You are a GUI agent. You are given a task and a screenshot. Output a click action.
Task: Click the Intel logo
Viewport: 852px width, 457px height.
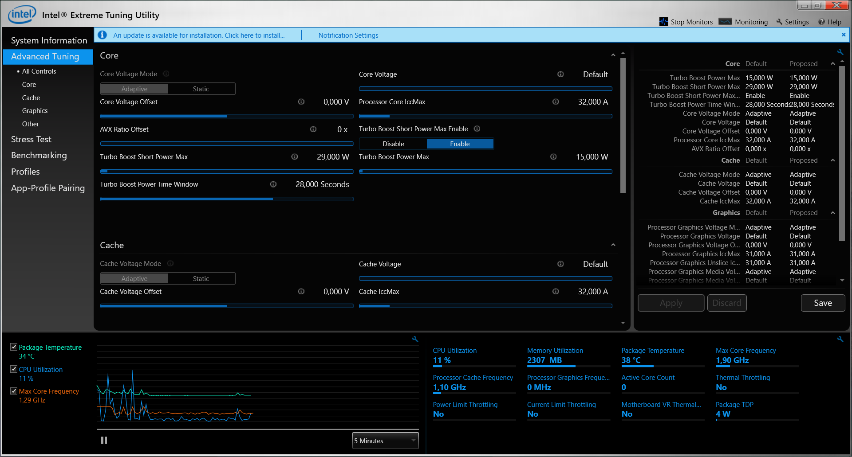click(x=21, y=15)
